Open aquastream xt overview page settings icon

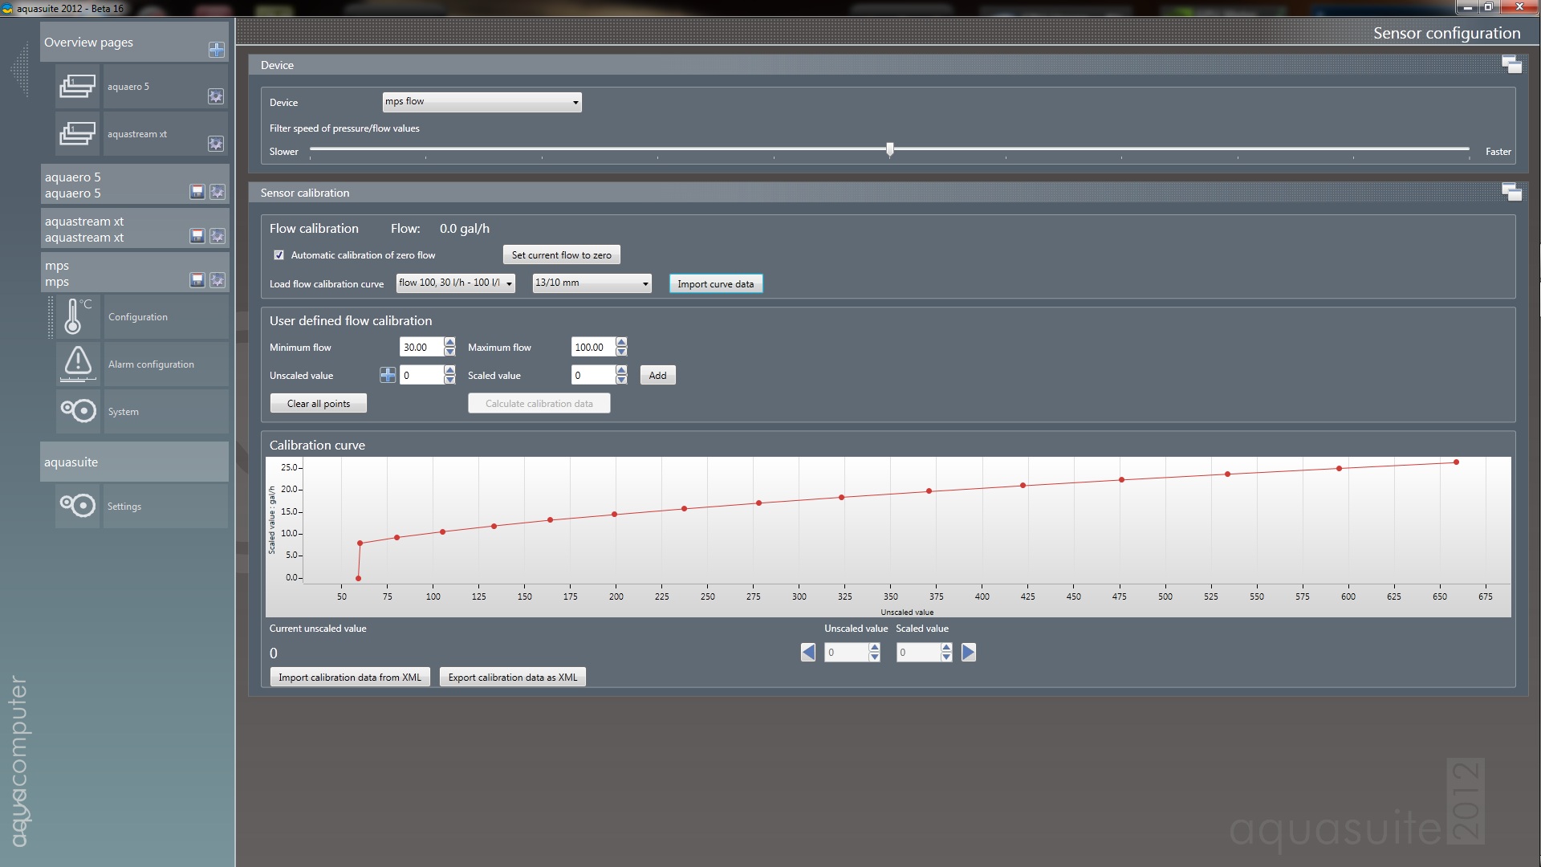(x=216, y=144)
